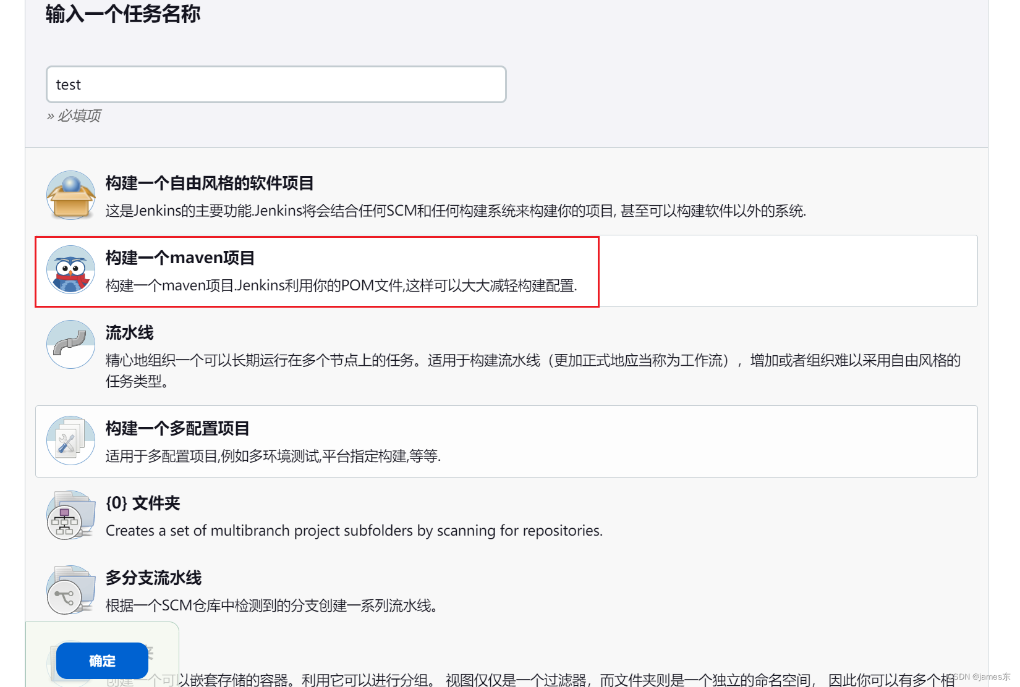
Task: Select the multibranch pipeline branch icon
Action: pyautogui.click(x=71, y=590)
